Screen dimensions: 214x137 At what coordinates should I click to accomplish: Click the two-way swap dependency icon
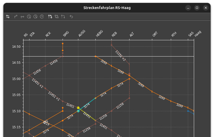[57, 17]
